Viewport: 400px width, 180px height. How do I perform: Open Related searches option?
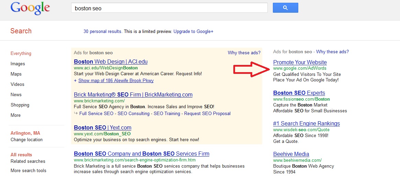click(x=28, y=161)
